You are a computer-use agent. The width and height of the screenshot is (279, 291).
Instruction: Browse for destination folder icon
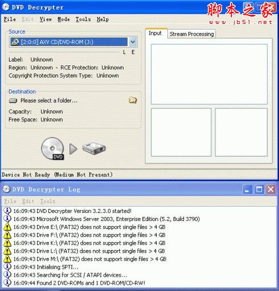(133, 100)
